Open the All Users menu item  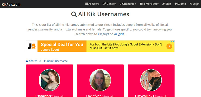[92, 4]
